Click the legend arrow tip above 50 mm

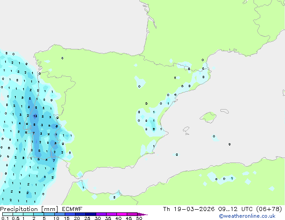(x=142, y=214)
